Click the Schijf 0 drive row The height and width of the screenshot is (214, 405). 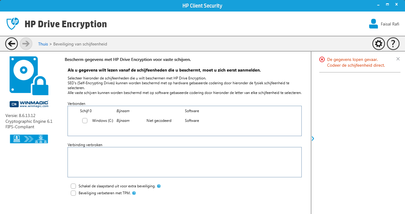(184, 111)
